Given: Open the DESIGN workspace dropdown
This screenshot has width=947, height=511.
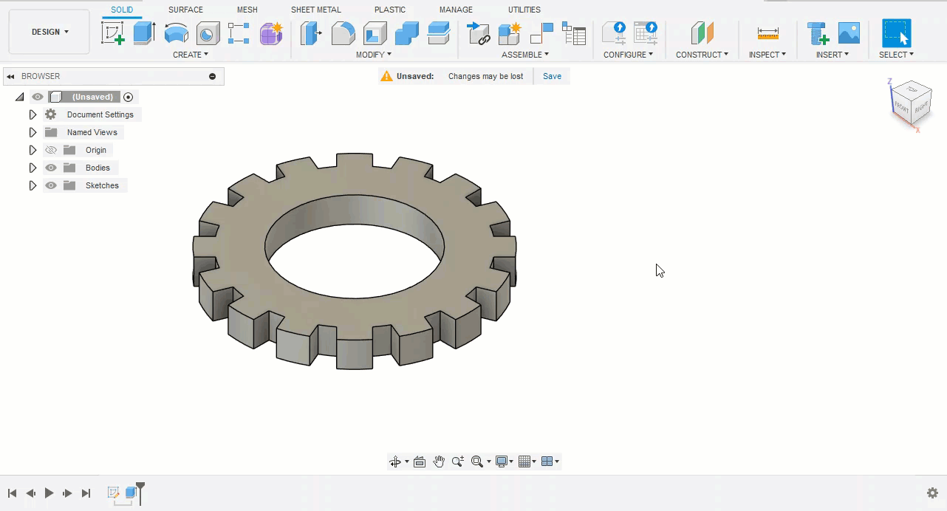Looking at the screenshot, I should coord(49,32).
